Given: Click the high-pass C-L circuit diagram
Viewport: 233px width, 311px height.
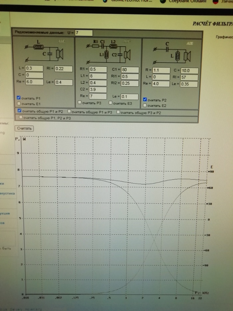Looking at the screenshot, I should [x=172, y=53].
